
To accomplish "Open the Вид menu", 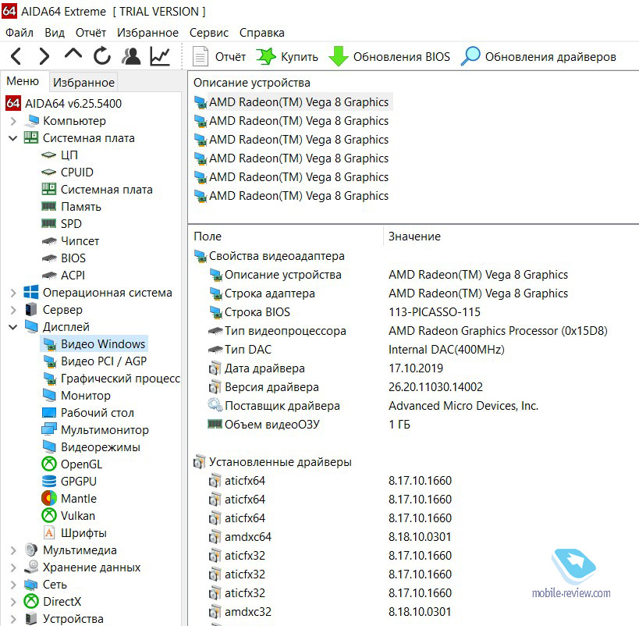I will click(x=55, y=33).
